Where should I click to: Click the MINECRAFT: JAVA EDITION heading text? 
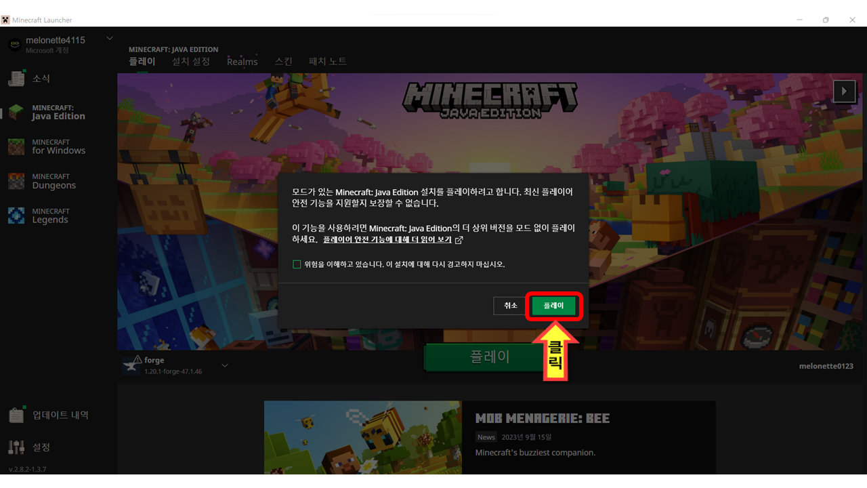173,49
